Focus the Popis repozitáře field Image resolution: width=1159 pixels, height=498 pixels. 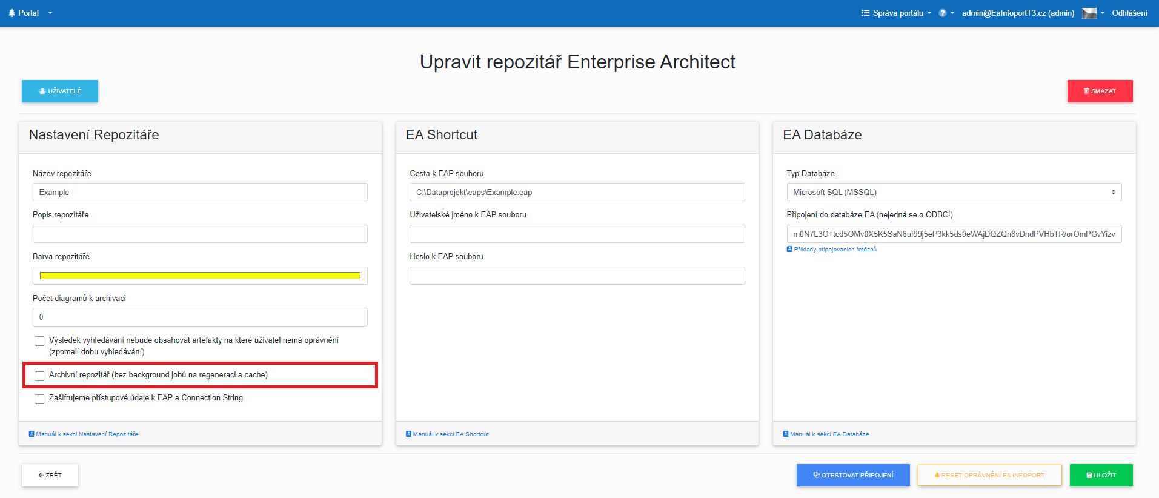pyautogui.click(x=200, y=234)
